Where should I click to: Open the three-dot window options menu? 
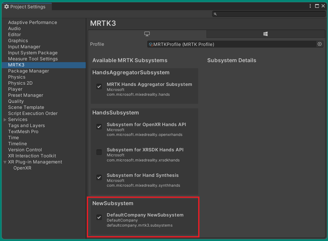(310, 6)
